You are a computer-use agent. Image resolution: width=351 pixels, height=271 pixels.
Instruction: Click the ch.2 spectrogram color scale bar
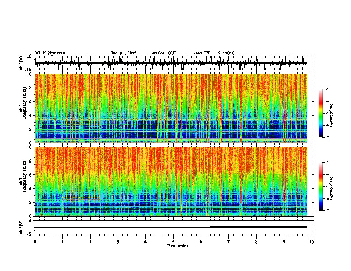pos(321,186)
